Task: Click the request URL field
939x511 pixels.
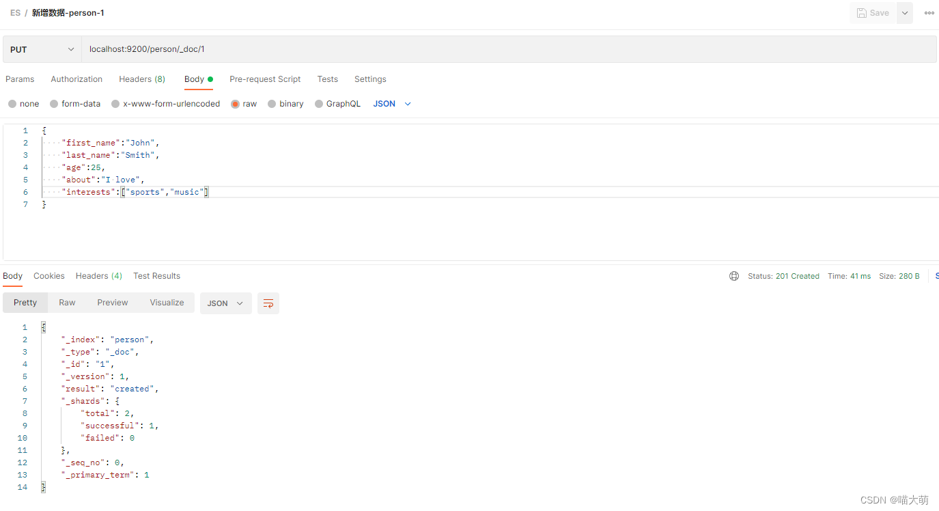Action: (x=509, y=49)
